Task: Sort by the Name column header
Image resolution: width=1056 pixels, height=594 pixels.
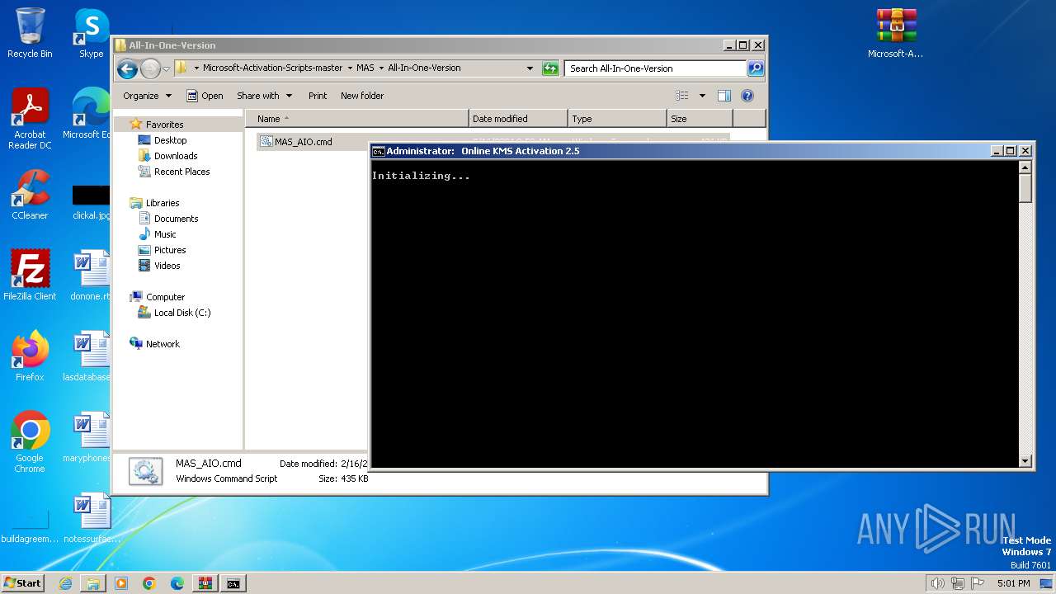Action: point(356,119)
